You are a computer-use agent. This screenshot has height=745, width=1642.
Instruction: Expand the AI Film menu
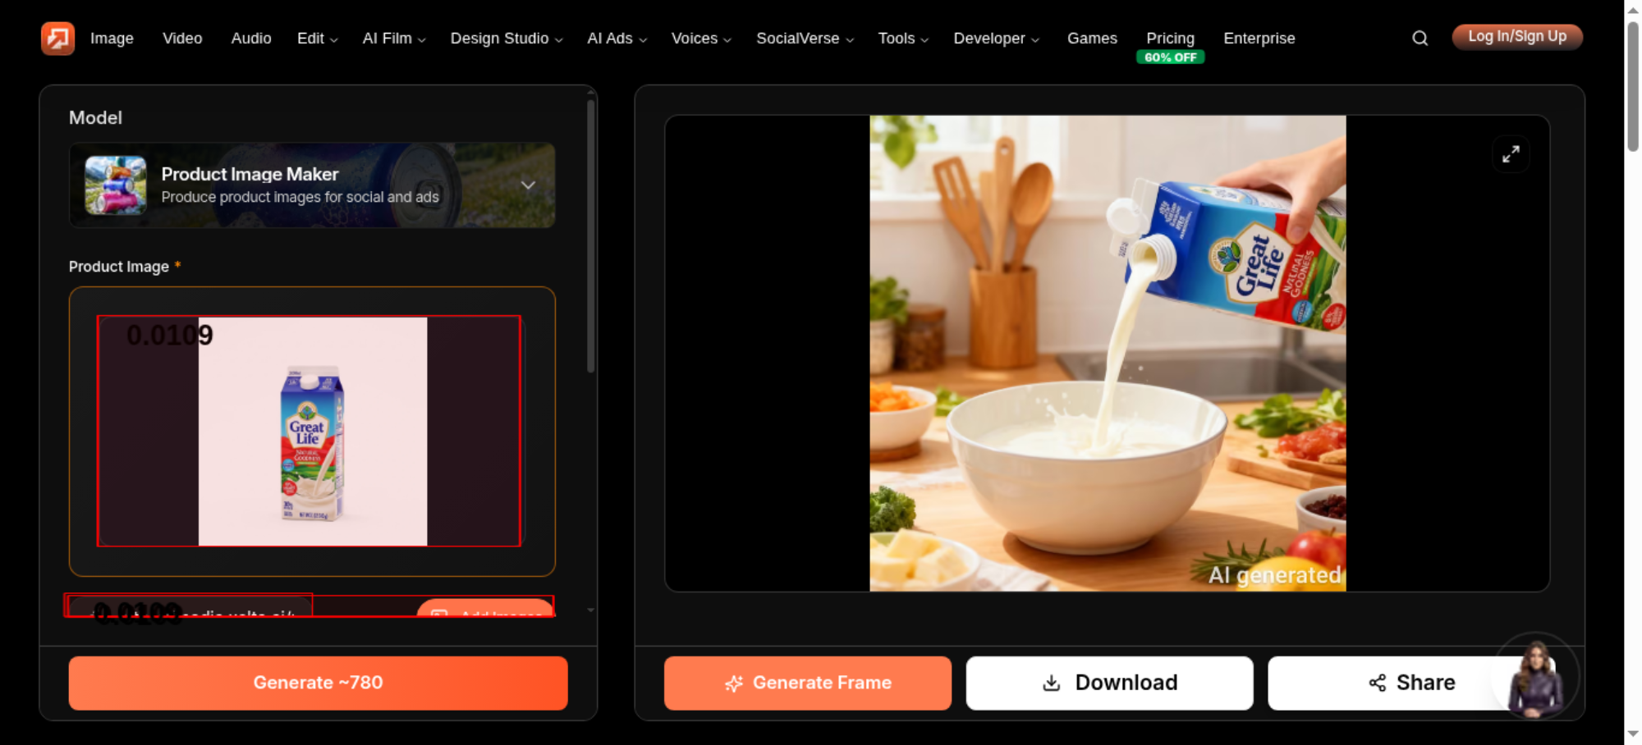tap(394, 39)
